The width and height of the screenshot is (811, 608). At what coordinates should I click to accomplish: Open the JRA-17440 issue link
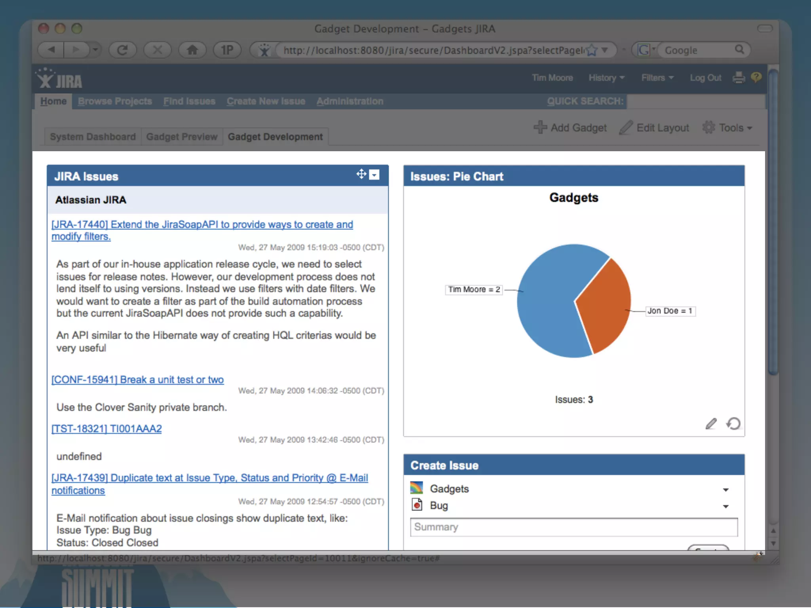click(x=202, y=230)
